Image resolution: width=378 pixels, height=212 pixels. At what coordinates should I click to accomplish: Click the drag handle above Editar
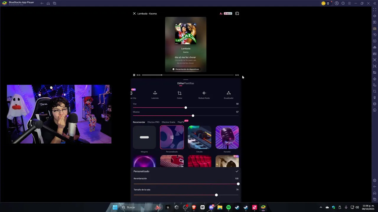186,80
